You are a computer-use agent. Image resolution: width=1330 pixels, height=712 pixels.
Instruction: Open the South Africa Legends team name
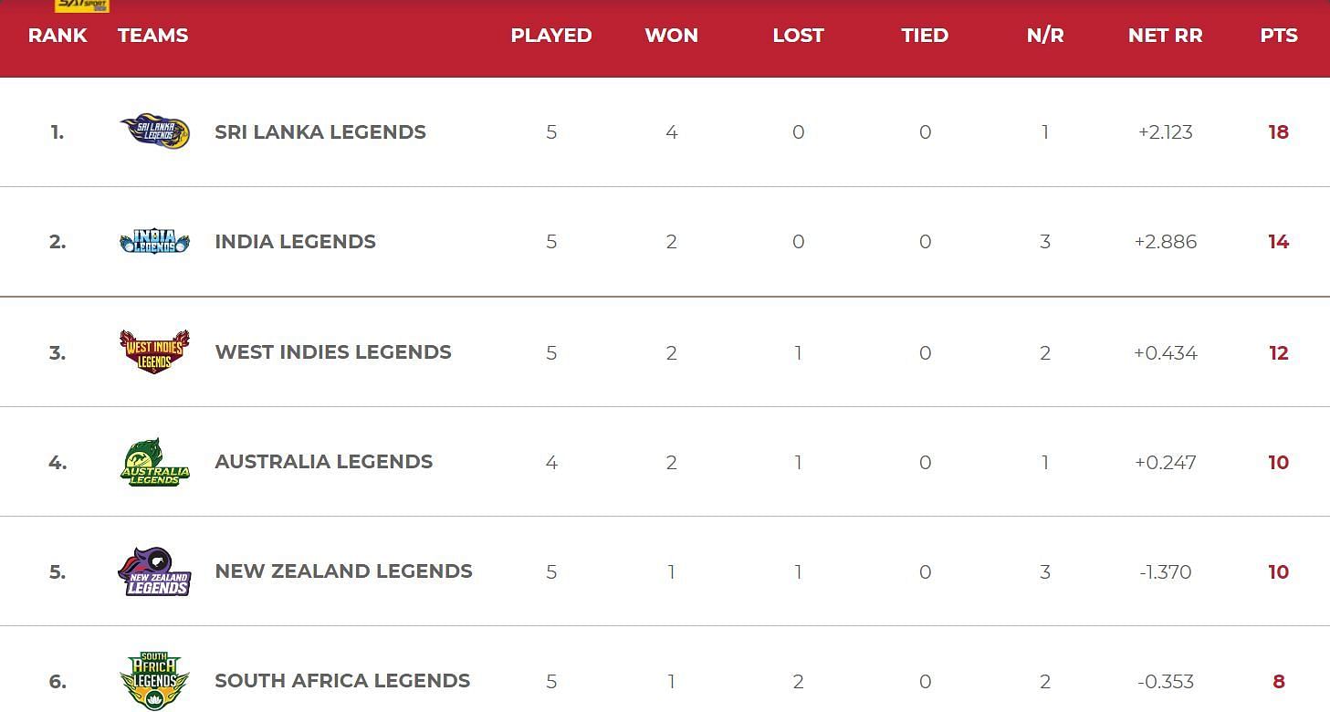342,681
